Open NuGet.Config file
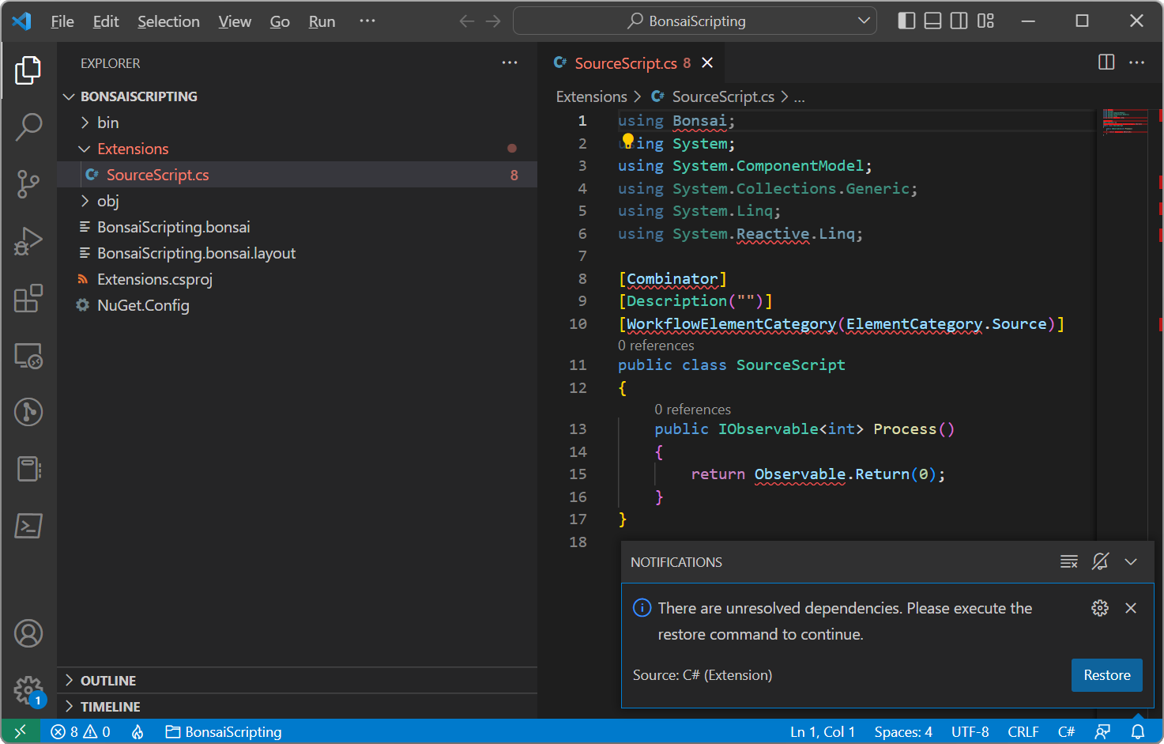The width and height of the screenshot is (1164, 744). tap(297, 305)
